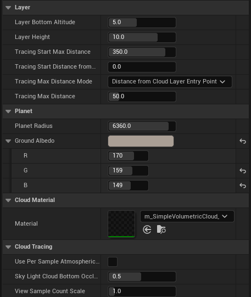The height and width of the screenshot is (297, 251).
Task: Select the material preview thumbnail
Action: (x=121, y=224)
